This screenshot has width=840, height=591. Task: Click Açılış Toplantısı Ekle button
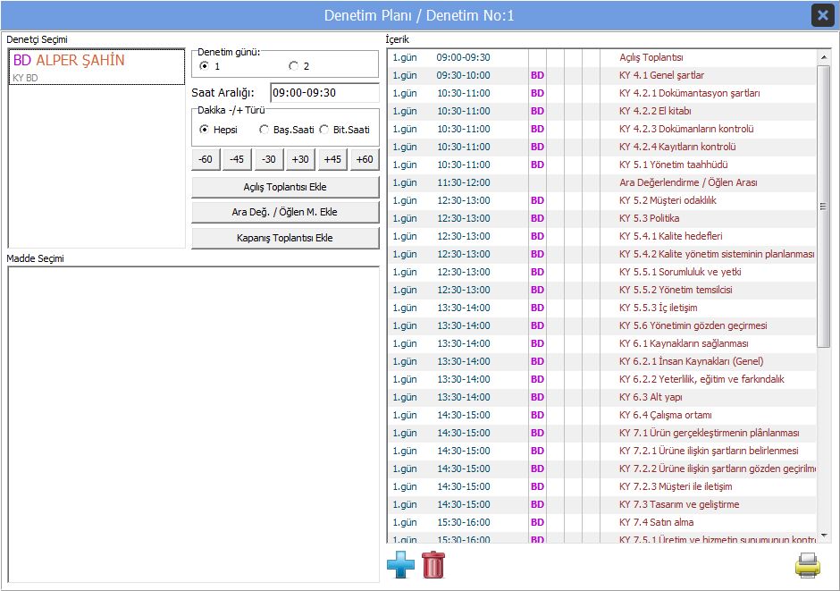coord(285,187)
